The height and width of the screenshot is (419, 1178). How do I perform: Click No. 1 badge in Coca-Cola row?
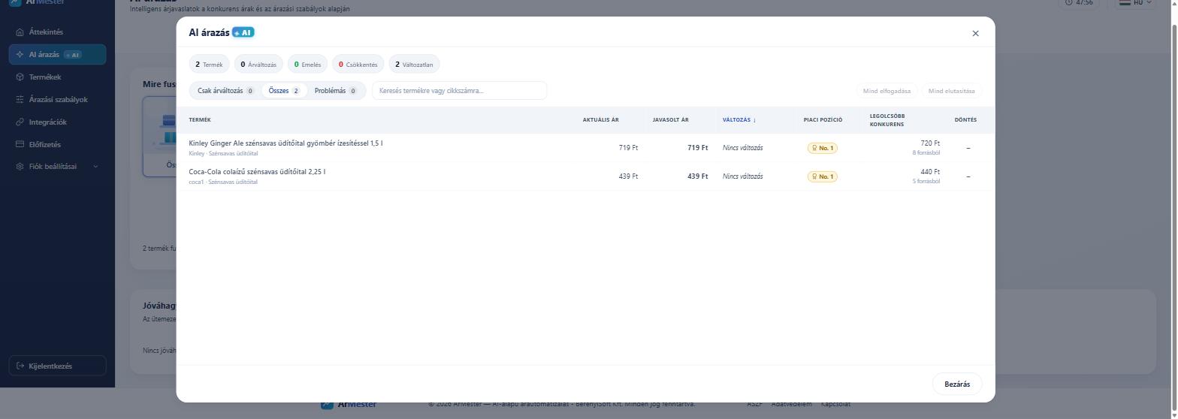point(823,176)
